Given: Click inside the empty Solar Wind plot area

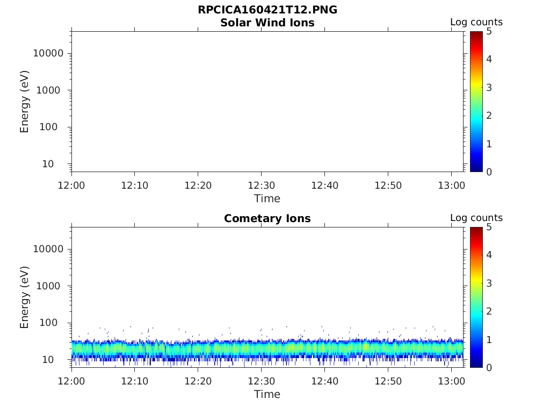Looking at the screenshot, I should coord(267,101).
